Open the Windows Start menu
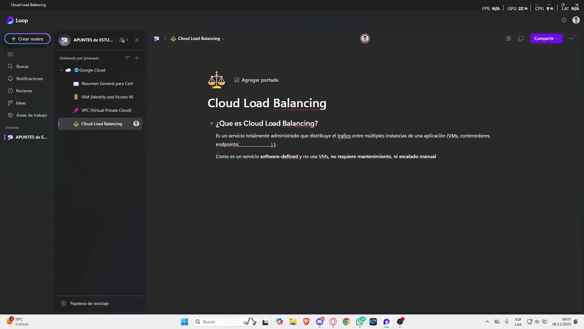Viewport: 584px width, 329px height. (x=184, y=322)
